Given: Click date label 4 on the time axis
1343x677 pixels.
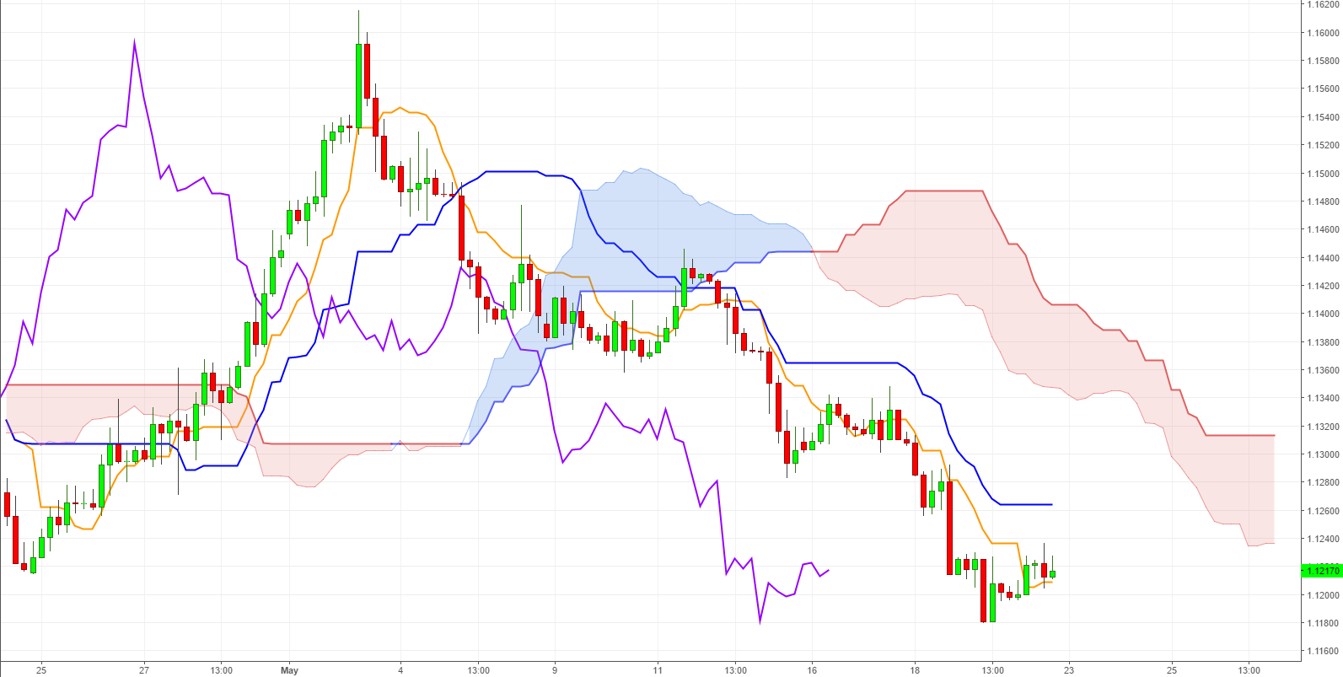Looking at the screenshot, I should (400, 670).
